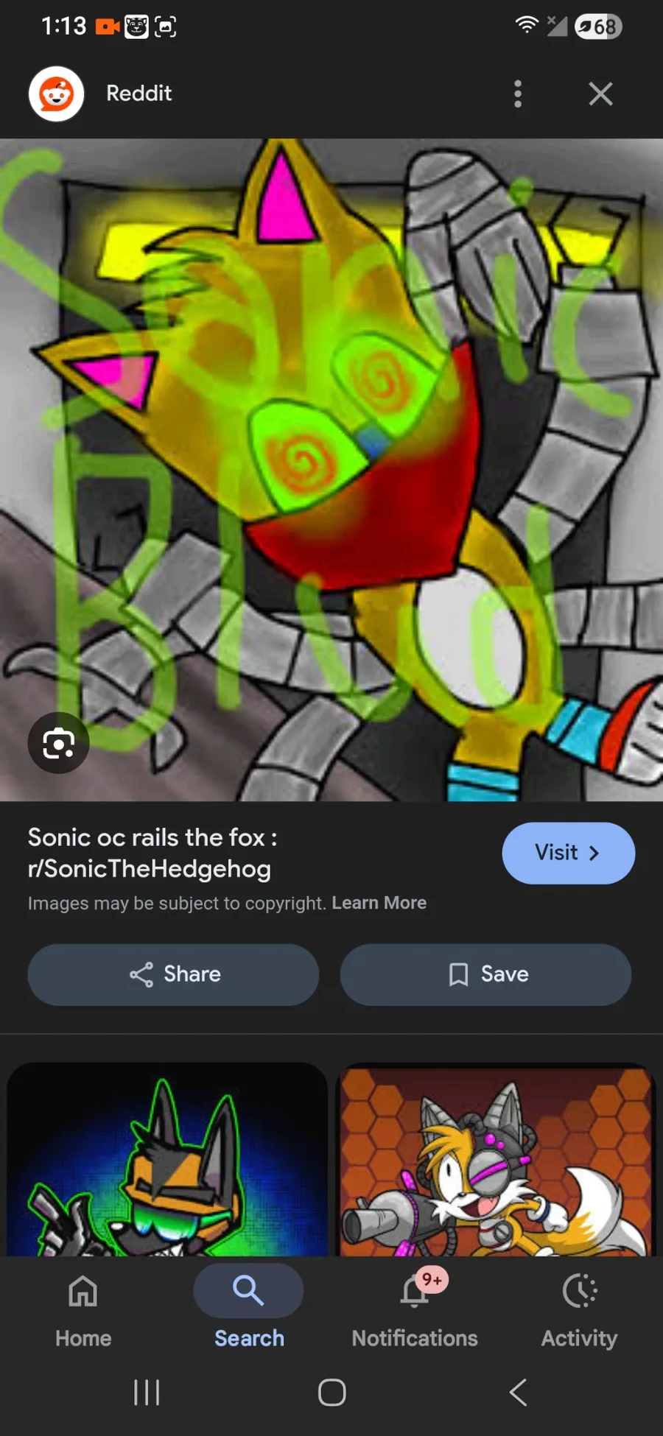Tap the Share button
The width and height of the screenshot is (663, 1436).
(173, 974)
